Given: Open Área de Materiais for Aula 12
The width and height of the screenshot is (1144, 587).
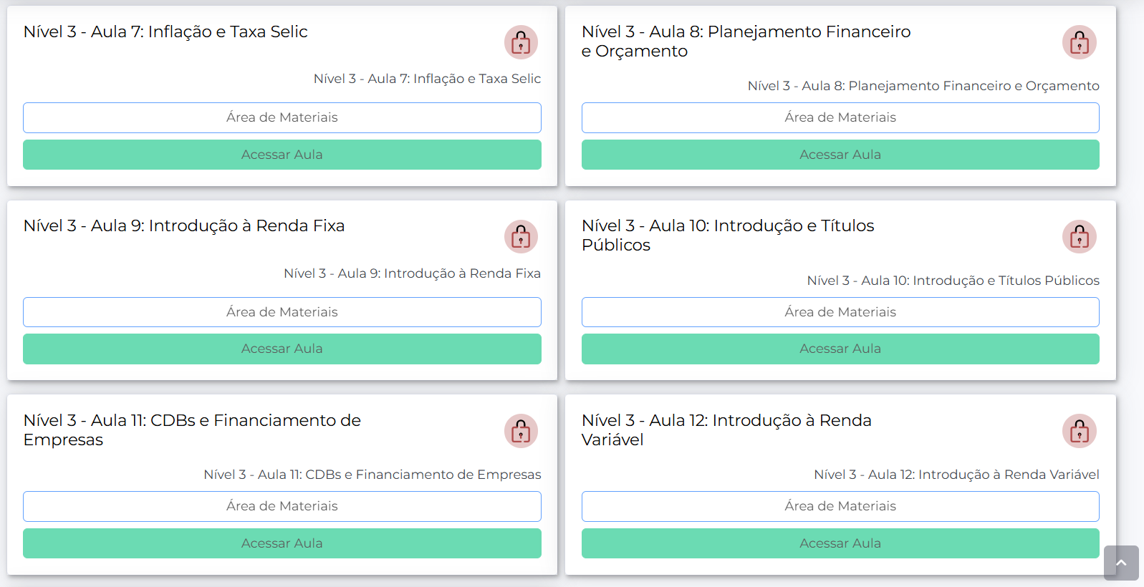Looking at the screenshot, I should coord(840,506).
